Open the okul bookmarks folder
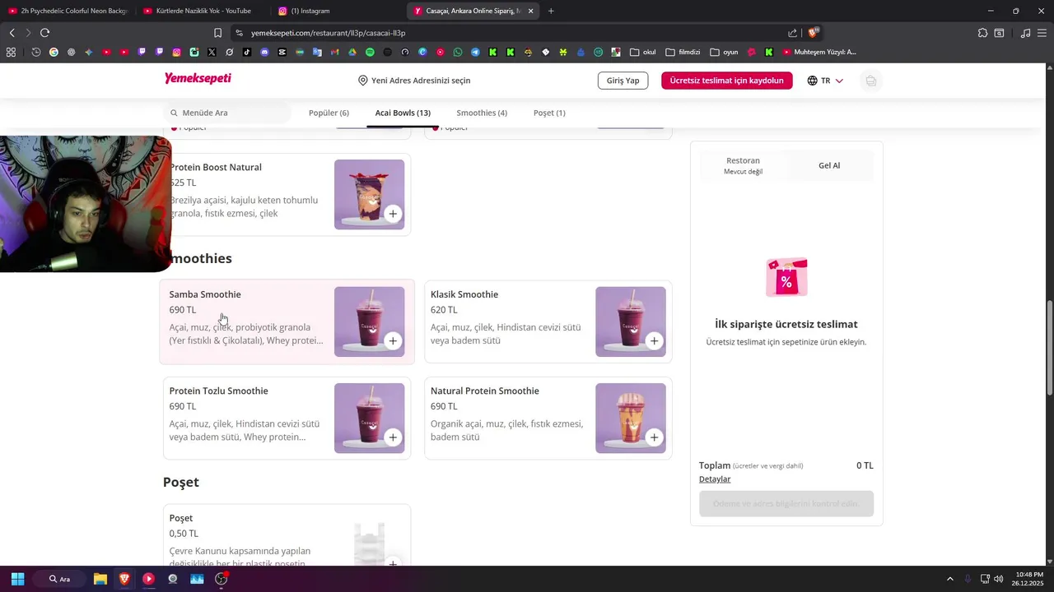This screenshot has width=1054, height=592. (642, 52)
